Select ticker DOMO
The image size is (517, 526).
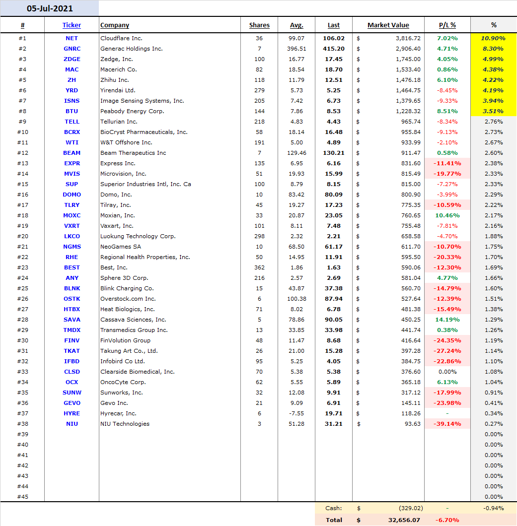point(72,195)
